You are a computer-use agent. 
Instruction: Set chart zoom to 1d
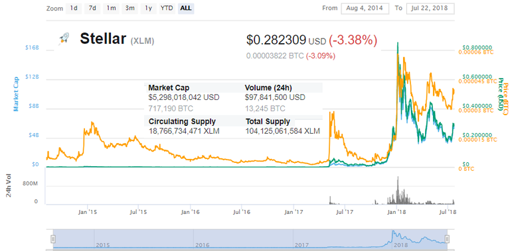[74, 9]
